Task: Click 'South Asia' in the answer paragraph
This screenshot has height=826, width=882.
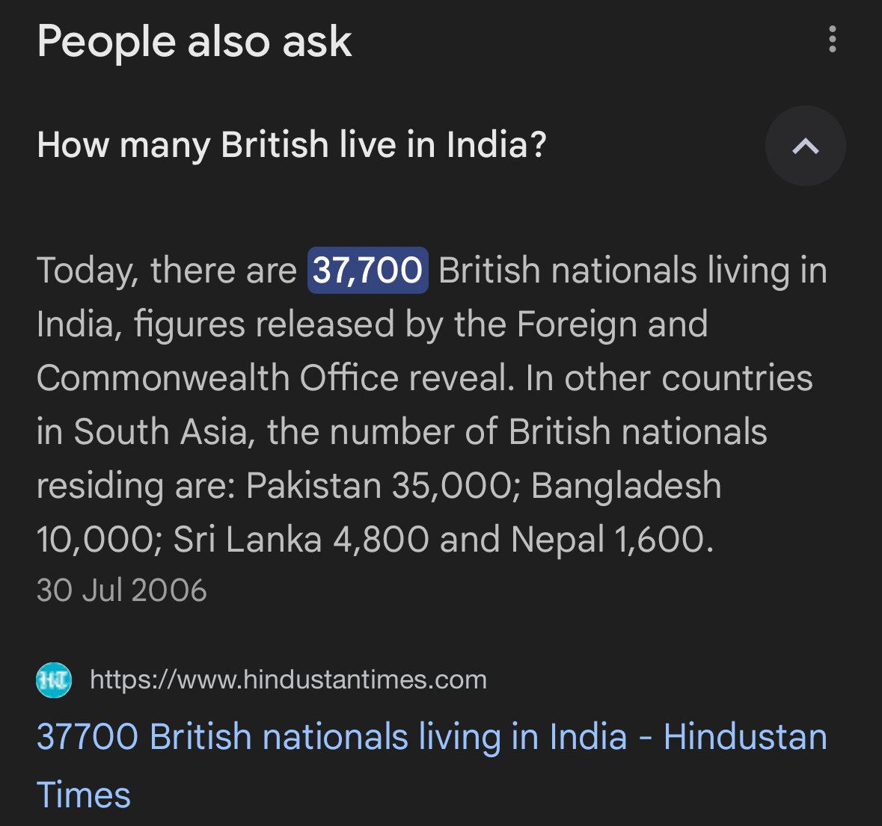Action: pos(160,431)
